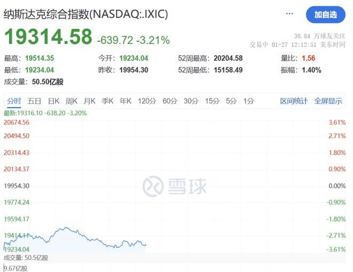Select the 120分 interval tab
Image resolution: width=353 pixels, height=272 pixels.
146,101
